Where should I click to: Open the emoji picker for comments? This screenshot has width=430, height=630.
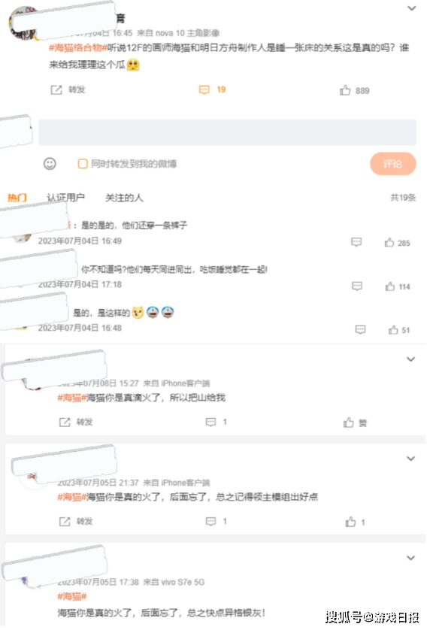click(50, 164)
